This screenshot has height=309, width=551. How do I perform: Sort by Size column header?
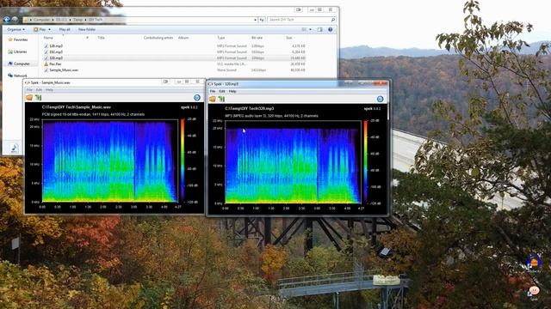[289, 38]
